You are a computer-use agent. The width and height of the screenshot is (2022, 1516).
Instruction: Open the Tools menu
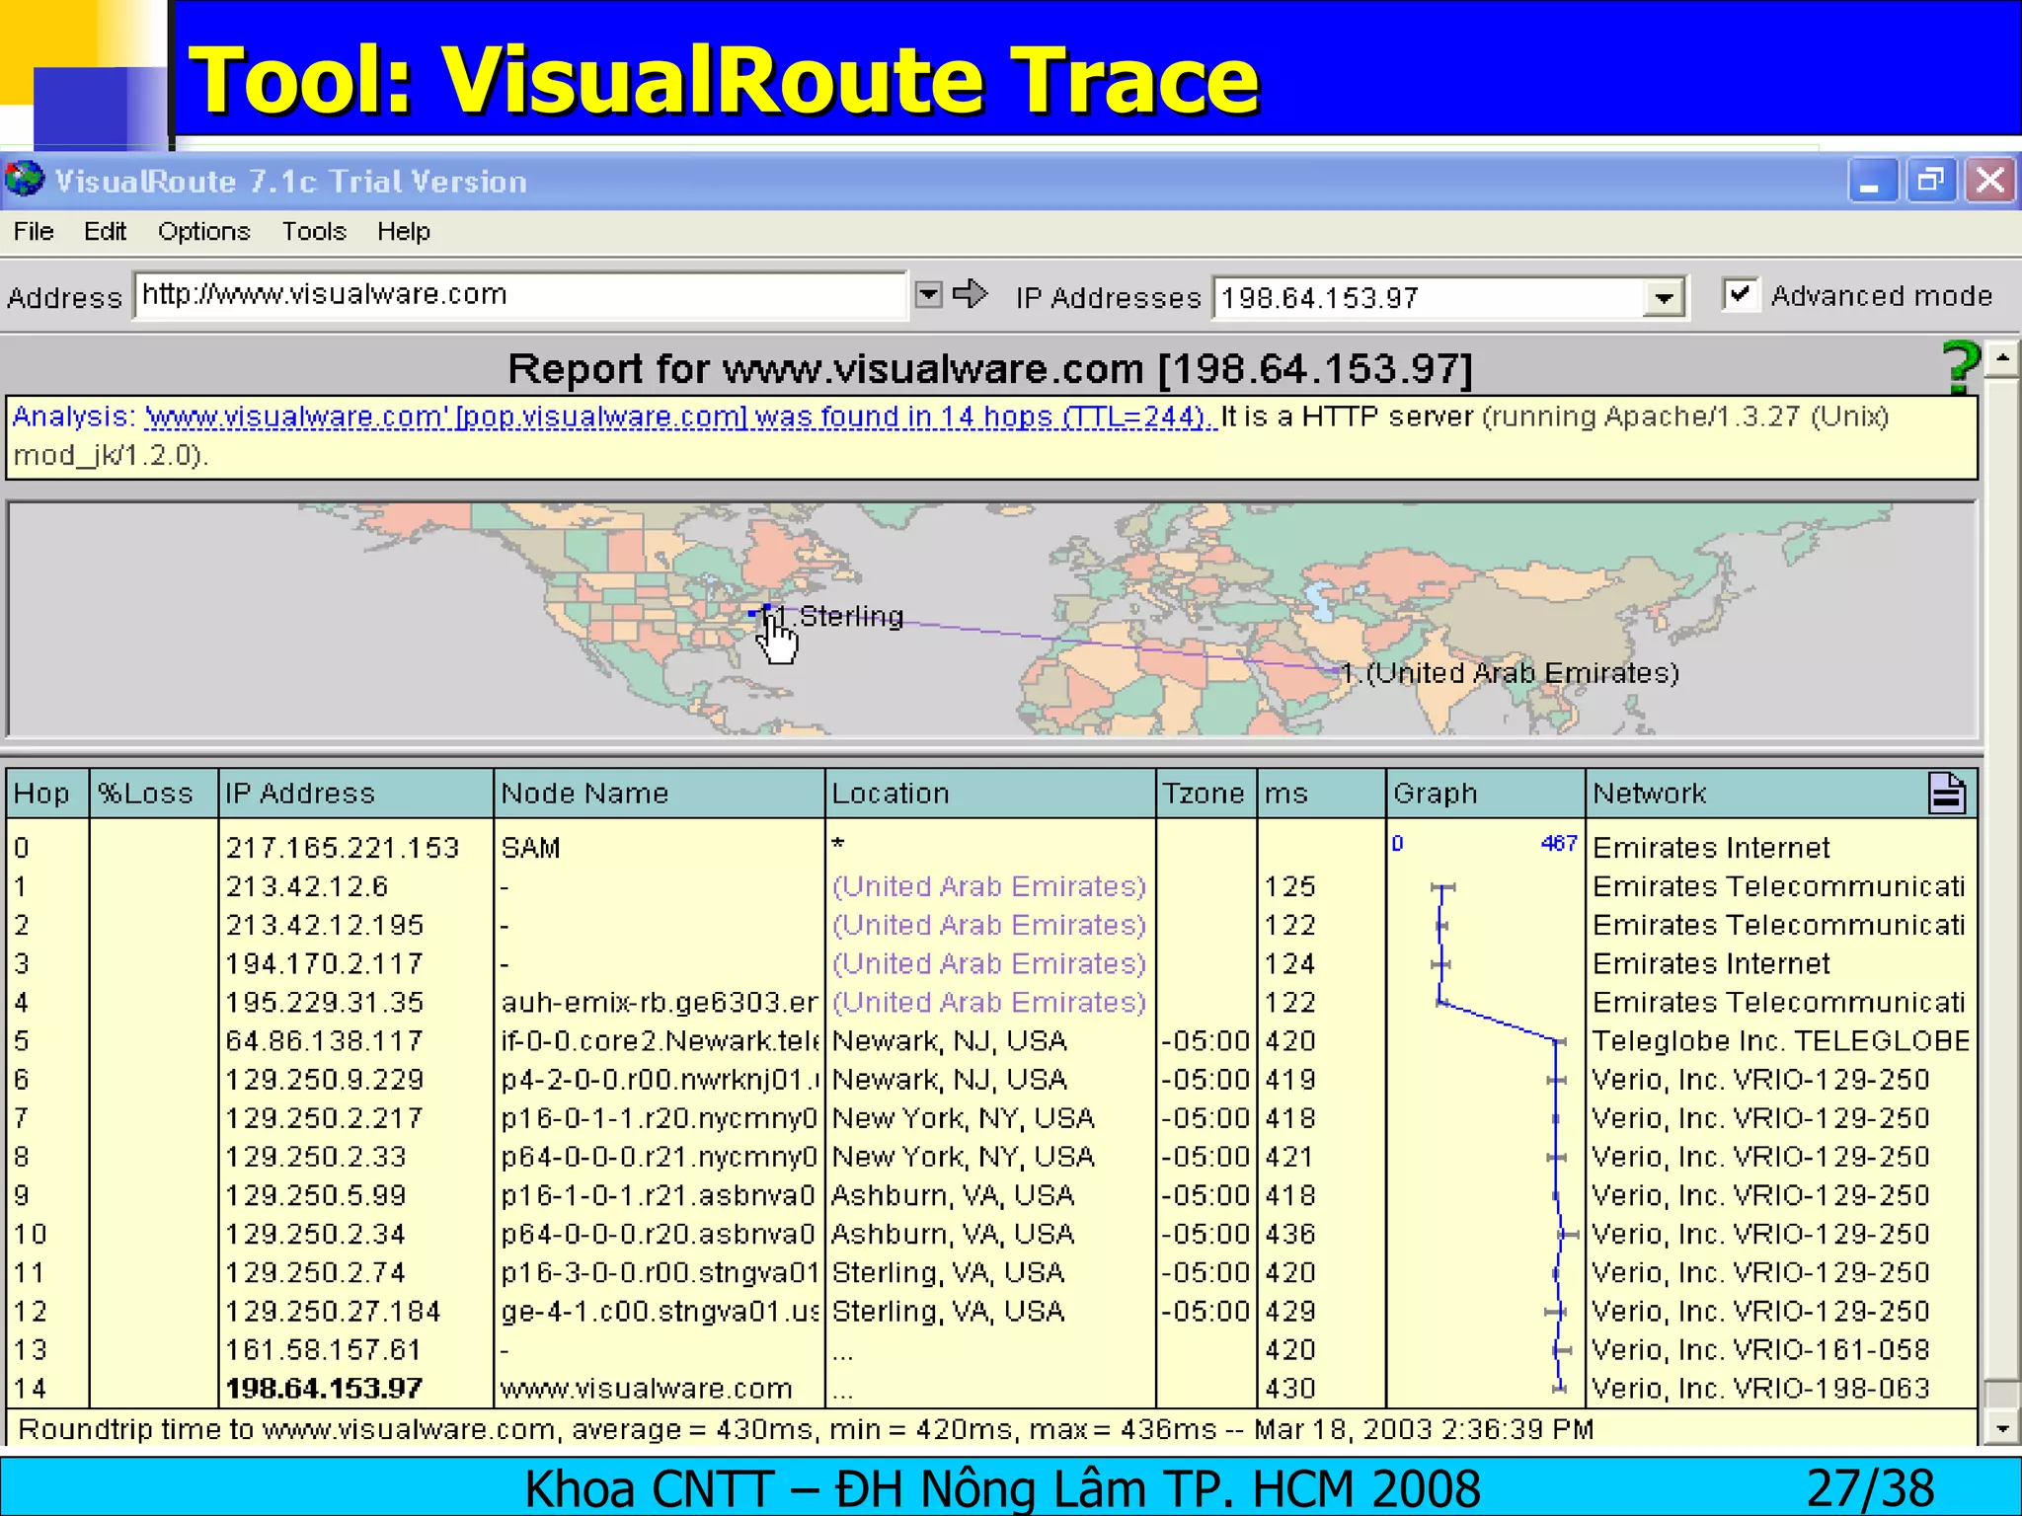(x=314, y=231)
